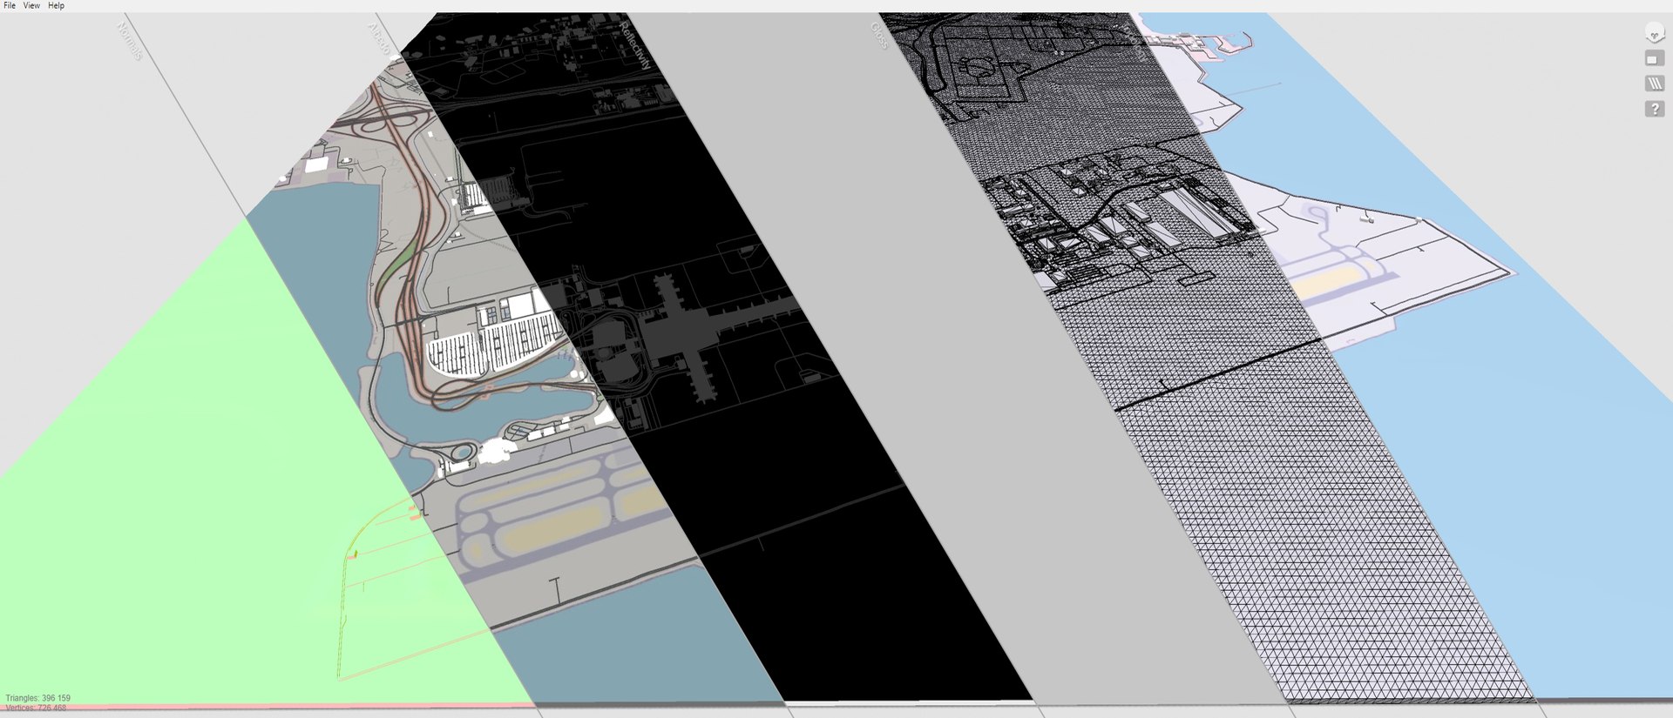Open the File menu

10,5
